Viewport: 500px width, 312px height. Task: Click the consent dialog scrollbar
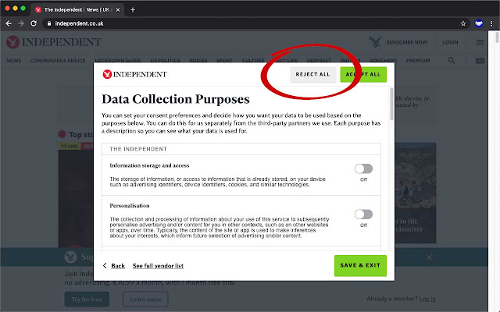391,105
